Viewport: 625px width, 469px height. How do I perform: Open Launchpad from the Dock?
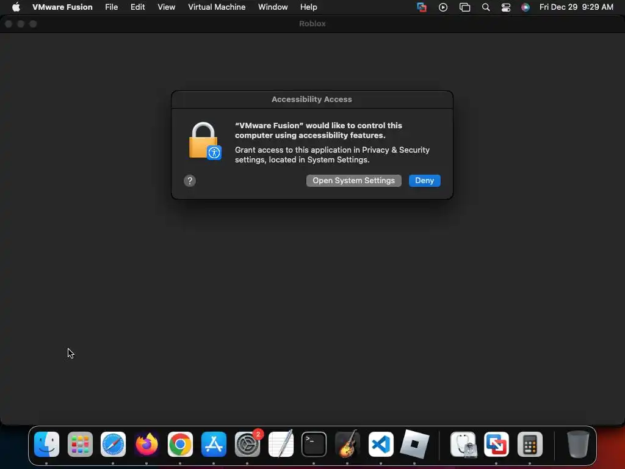pyautogui.click(x=80, y=444)
